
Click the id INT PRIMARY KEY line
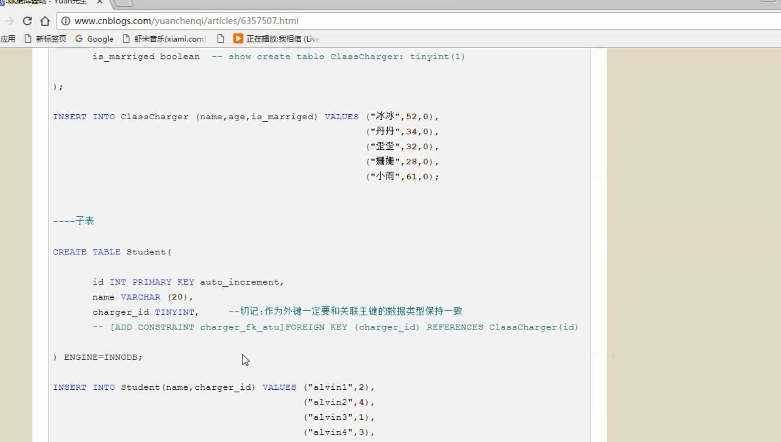pos(188,282)
